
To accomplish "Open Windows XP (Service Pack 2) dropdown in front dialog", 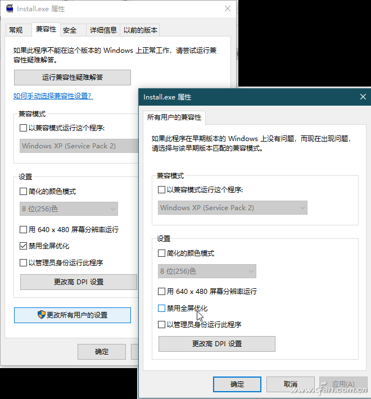I will 233,207.
